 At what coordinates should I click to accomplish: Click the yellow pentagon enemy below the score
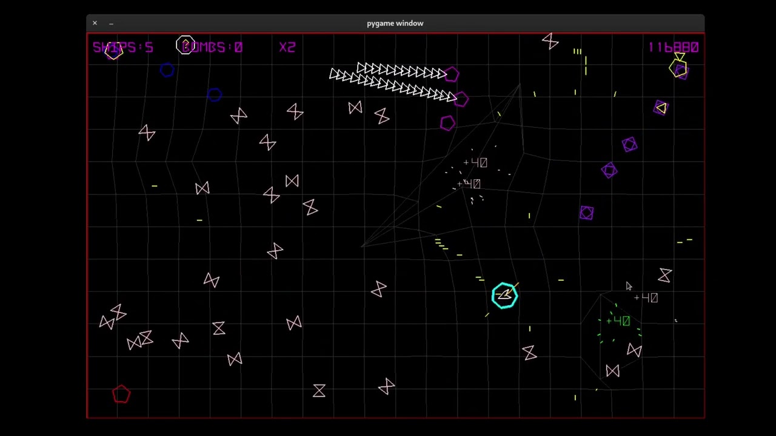pyautogui.click(x=678, y=68)
